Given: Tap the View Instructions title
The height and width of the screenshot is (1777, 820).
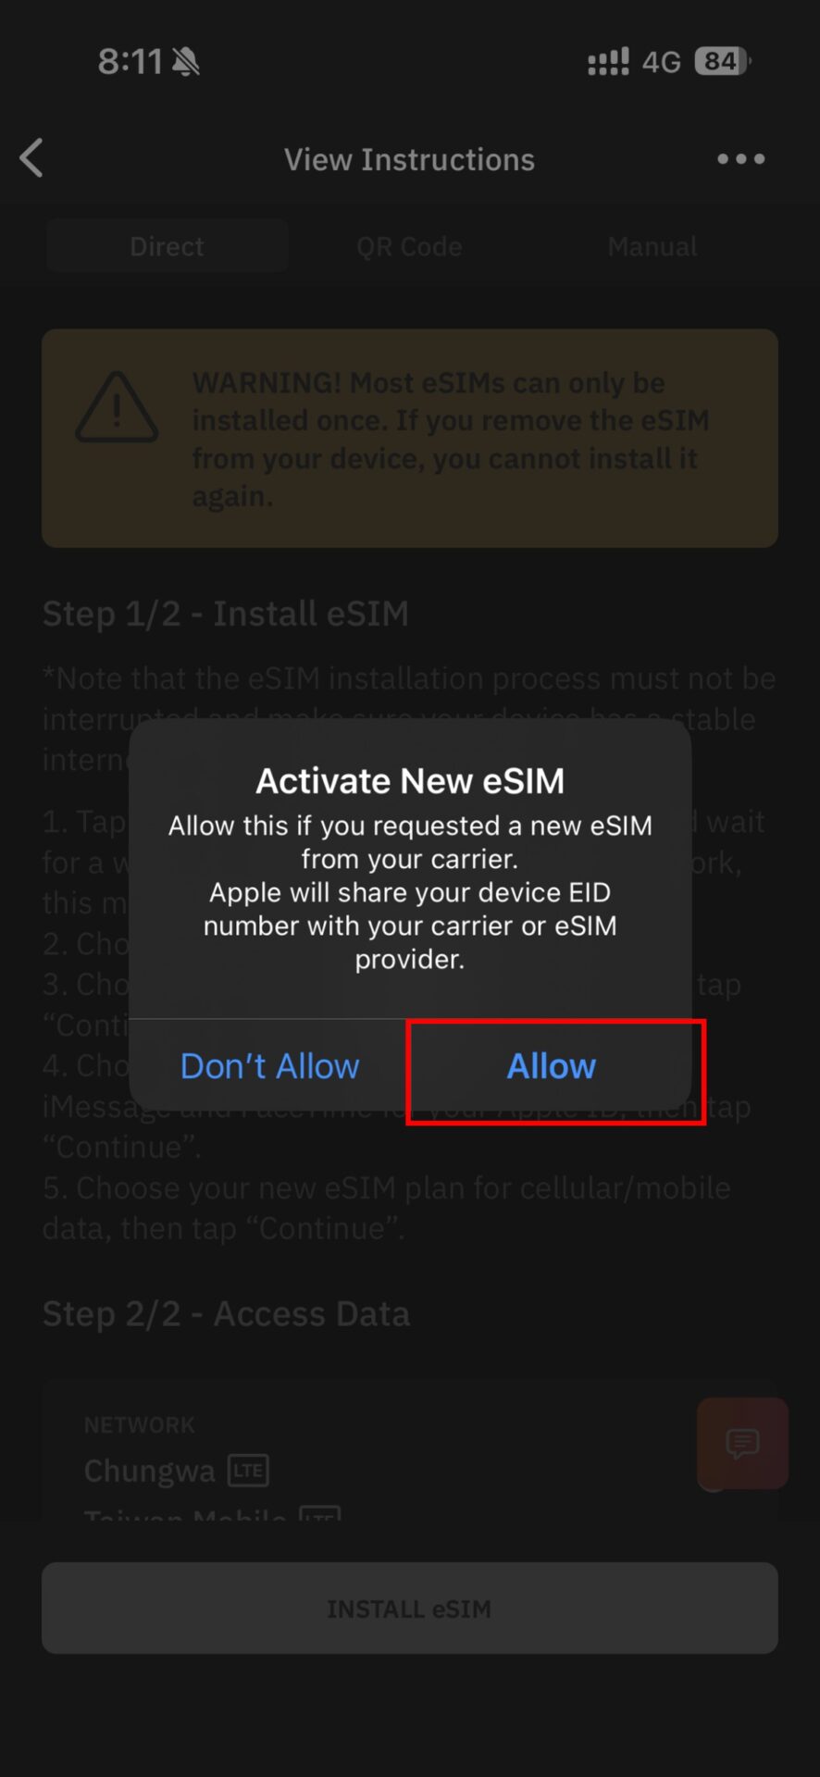Looking at the screenshot, I should tap(410, 159).
